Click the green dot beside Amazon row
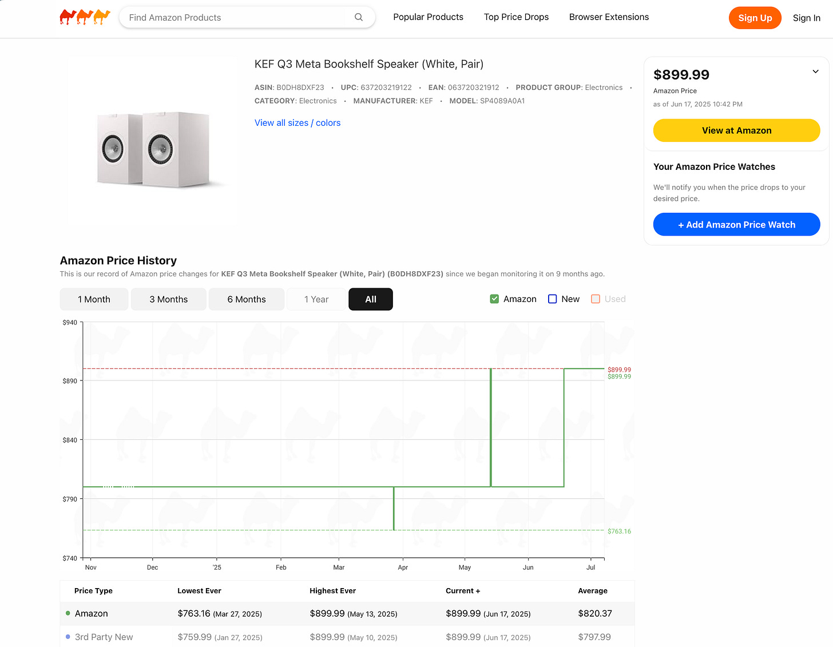The image size is (833, 647). click(68, 613)
